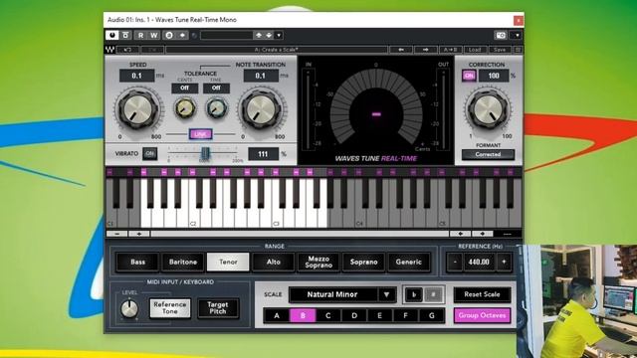Load previous preset with up arrow icon
The height and width of the screenshot is (358, 637).
tap(259, 36)
